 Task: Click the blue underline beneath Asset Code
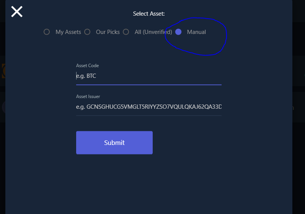pos(148,84)
